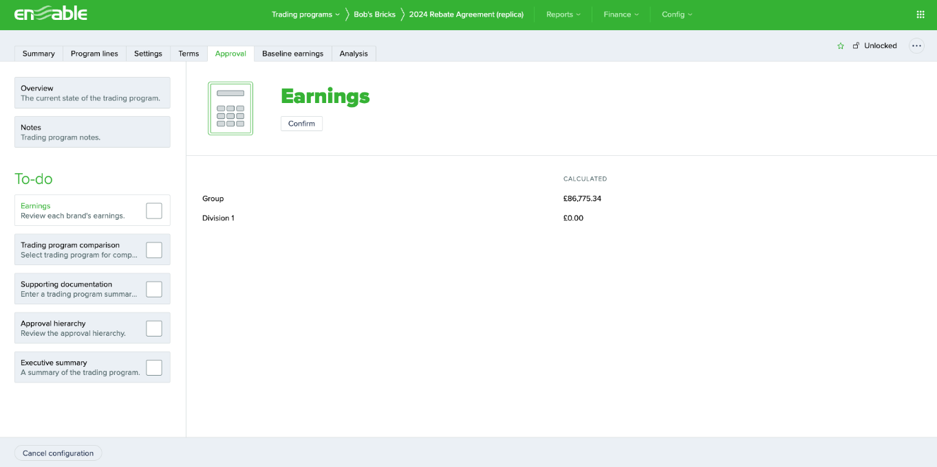The height and width of the screenshot is (467, 937).
Task: Expand the Finance menu
Action: (x=621, y=14)
